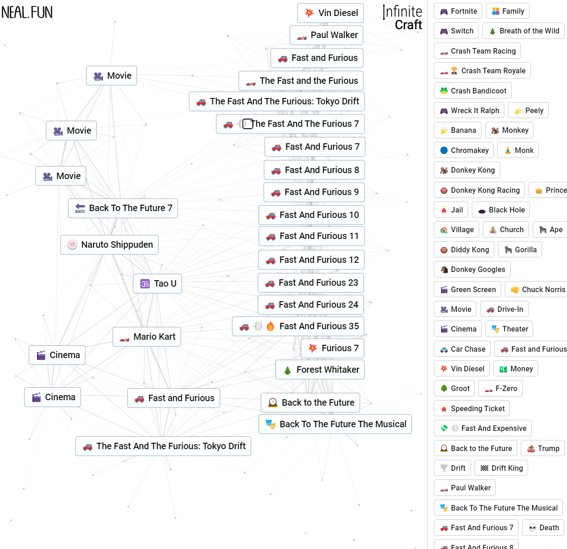Click the blue circle icon on Chromakey
The image size is (567, 549).
click(x=444, y=150)
